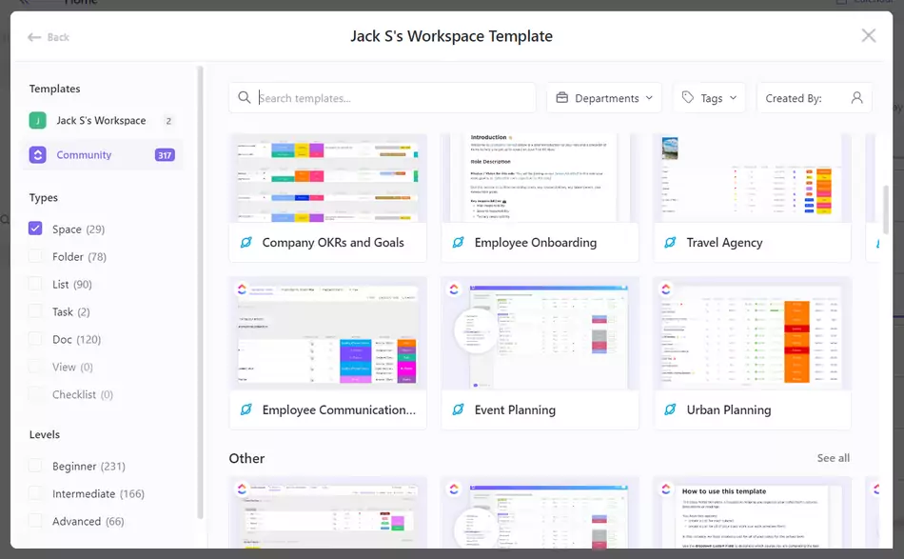
Task: Click the Departments briefcase icon
Action: pyautogui.click(x=561, y=97)
